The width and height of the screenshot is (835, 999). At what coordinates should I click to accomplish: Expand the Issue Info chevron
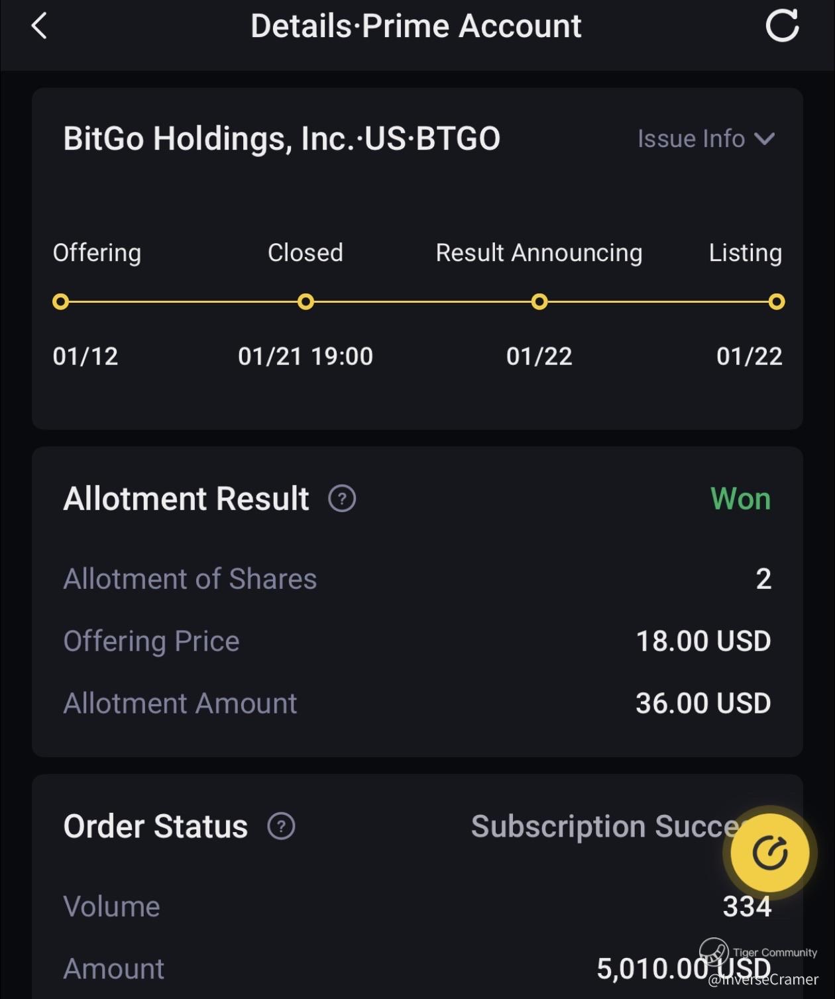point(765,139)
